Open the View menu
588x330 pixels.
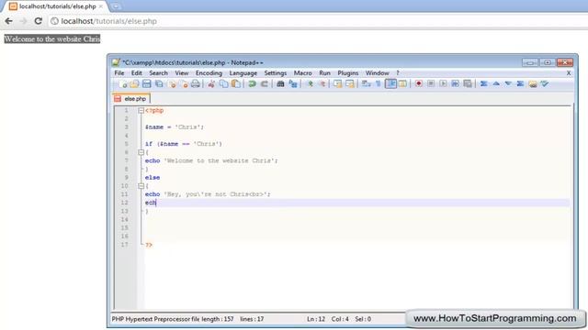[182, 73]
